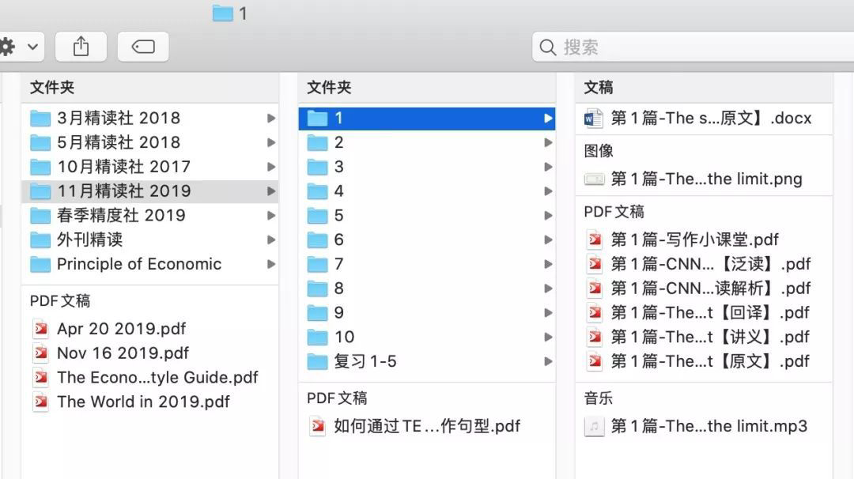This screenshot has height=479, width=854.
Task: Select the limit.png image file icon
Action: pos(593,179)
